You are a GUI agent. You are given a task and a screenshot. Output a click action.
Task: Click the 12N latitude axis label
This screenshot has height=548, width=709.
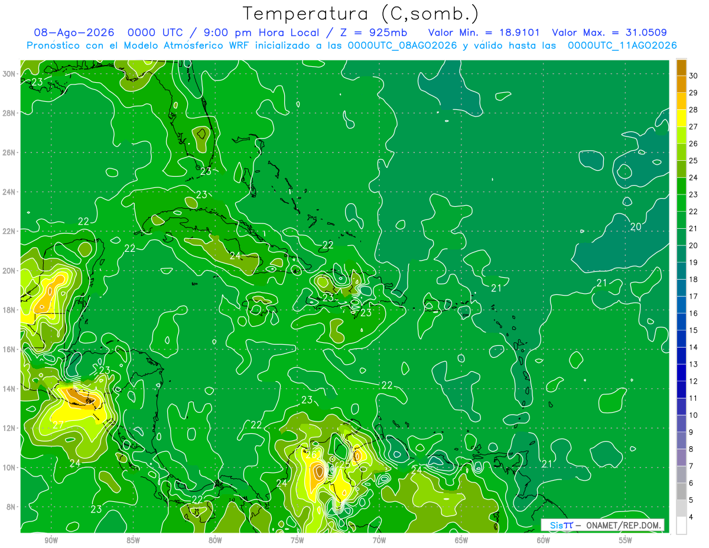9,427
